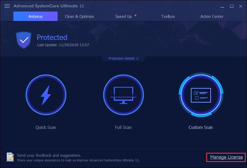Expand Protection Details chevron
This screenshot has width=247, height=168.
click(137, 58)
